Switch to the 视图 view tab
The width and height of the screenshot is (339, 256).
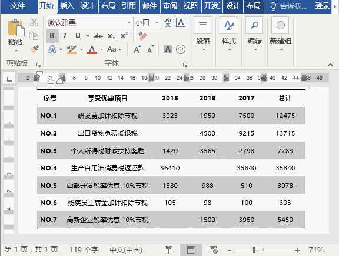click(x=191, y=6)
